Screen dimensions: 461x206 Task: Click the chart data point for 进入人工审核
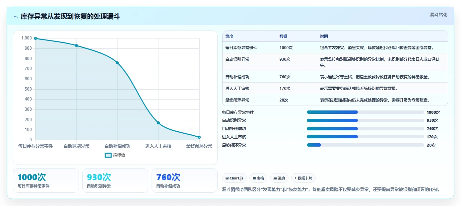[158, 123]
